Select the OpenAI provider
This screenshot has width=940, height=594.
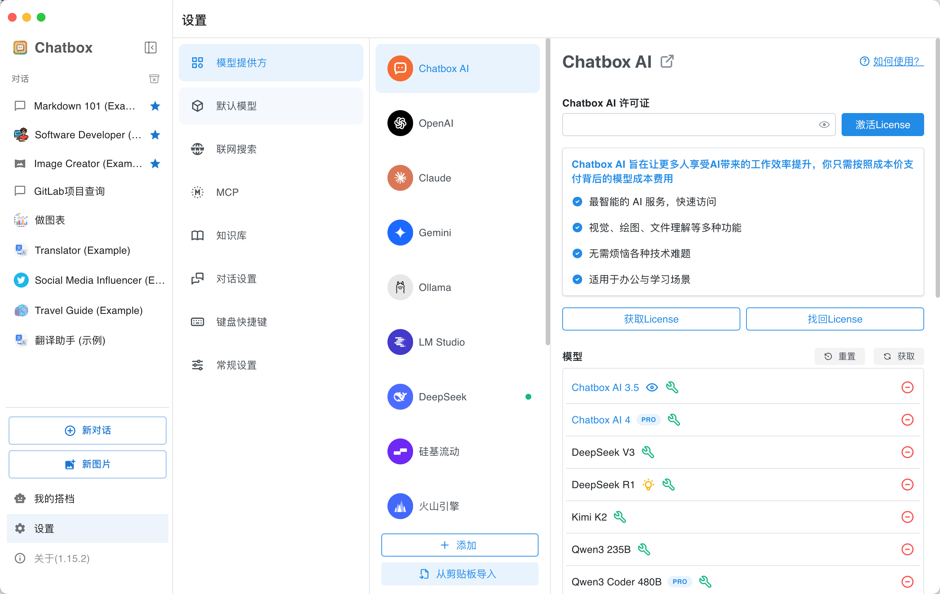[x=457, y=123]
